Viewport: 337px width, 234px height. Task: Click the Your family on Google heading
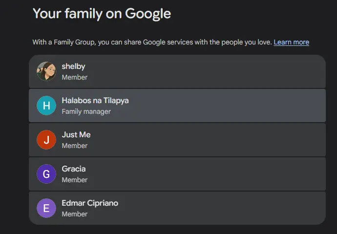coord(102,14)
